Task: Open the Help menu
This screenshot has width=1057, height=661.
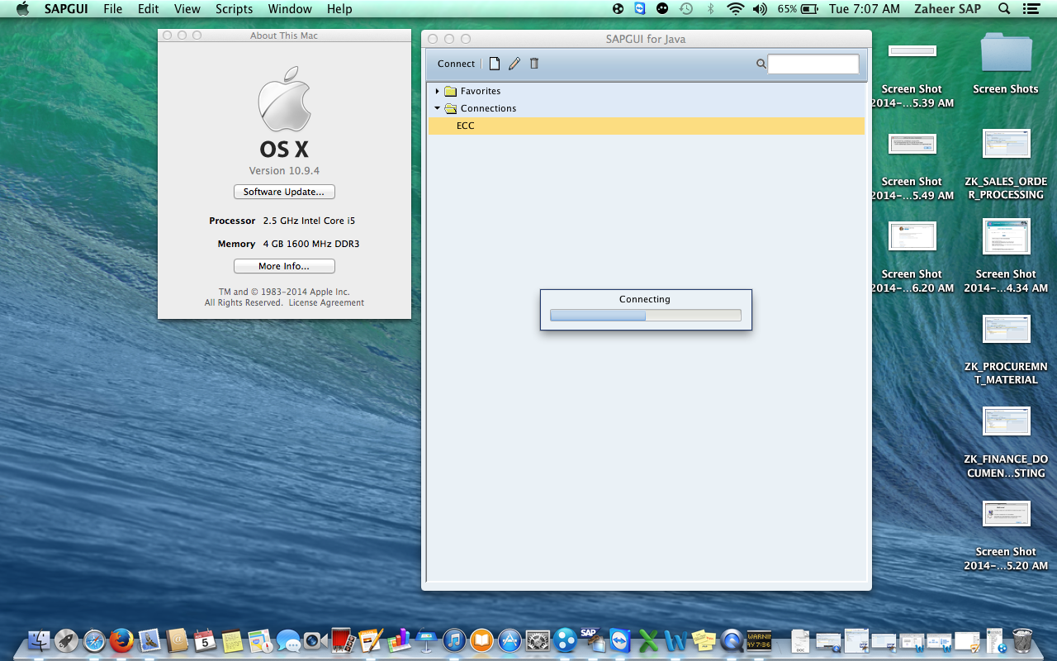Action: (x=339, y=9)
